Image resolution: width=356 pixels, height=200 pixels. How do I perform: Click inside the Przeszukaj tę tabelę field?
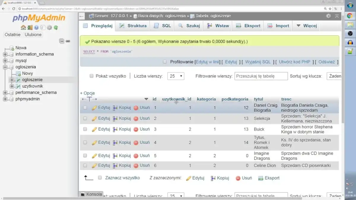pos(261,76)
